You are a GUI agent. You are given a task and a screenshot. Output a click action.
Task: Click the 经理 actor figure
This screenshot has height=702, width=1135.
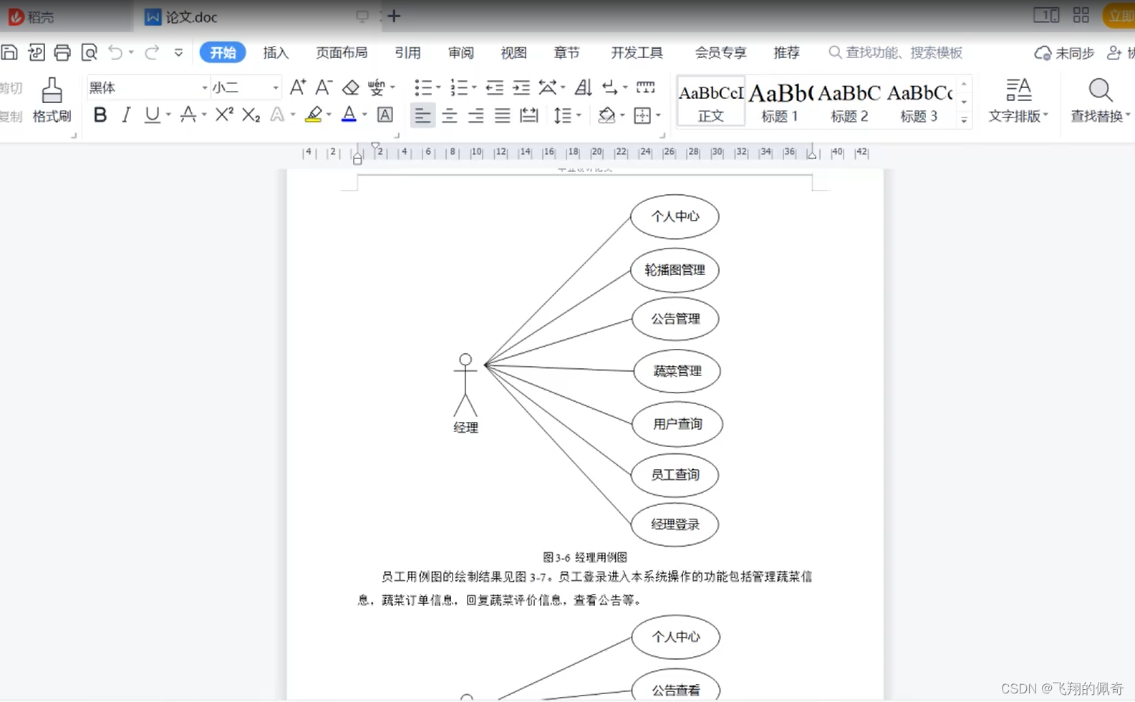pos(465,393)
